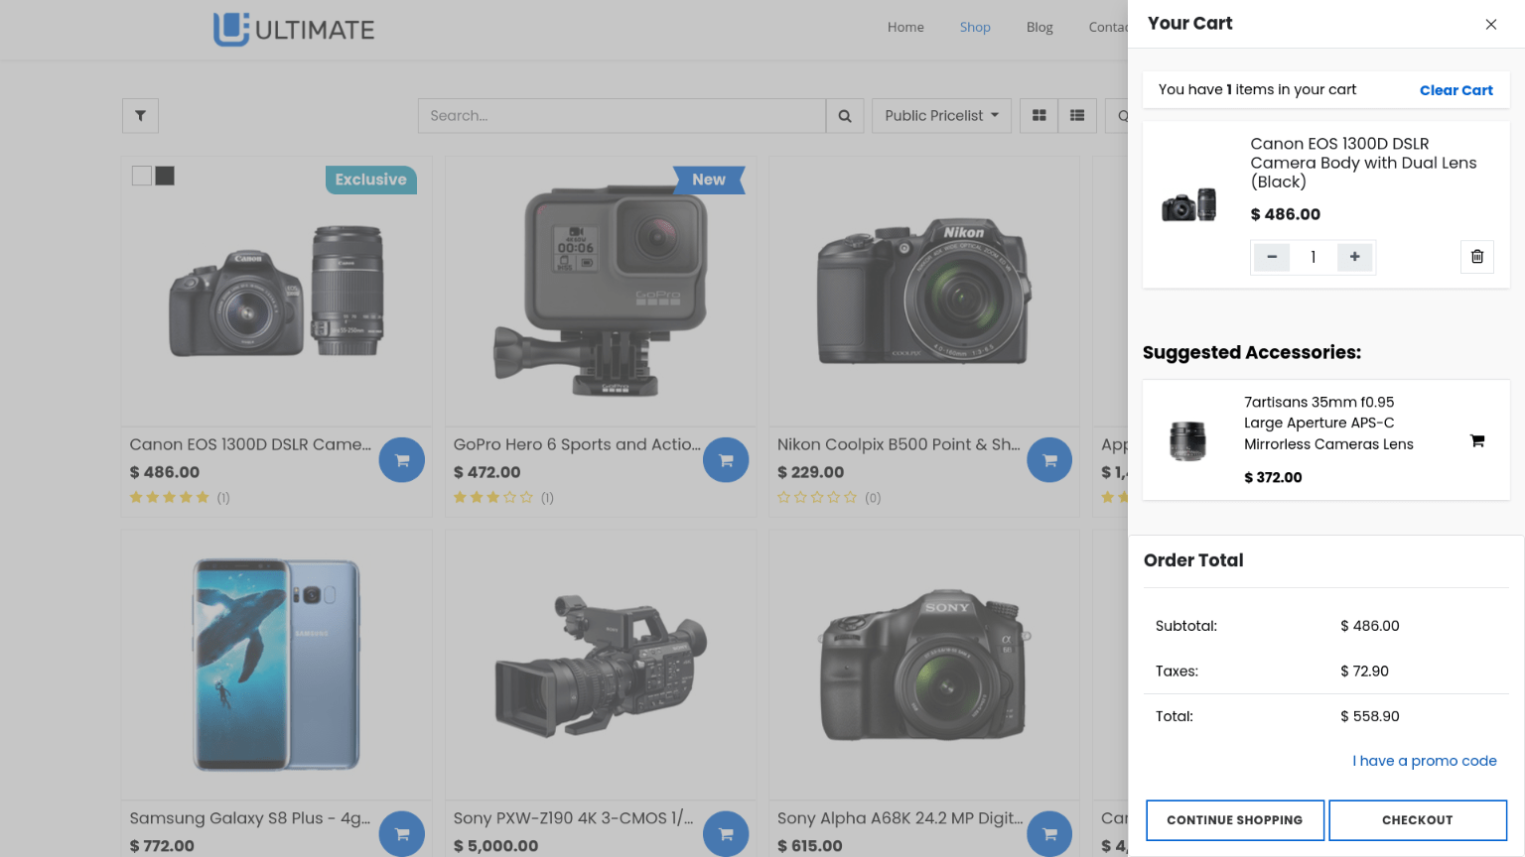Image resolution: width=1525 pixels, height=857 pixels.
Task: Click GoPro Hero 6 product title
Action: point(577,444)
